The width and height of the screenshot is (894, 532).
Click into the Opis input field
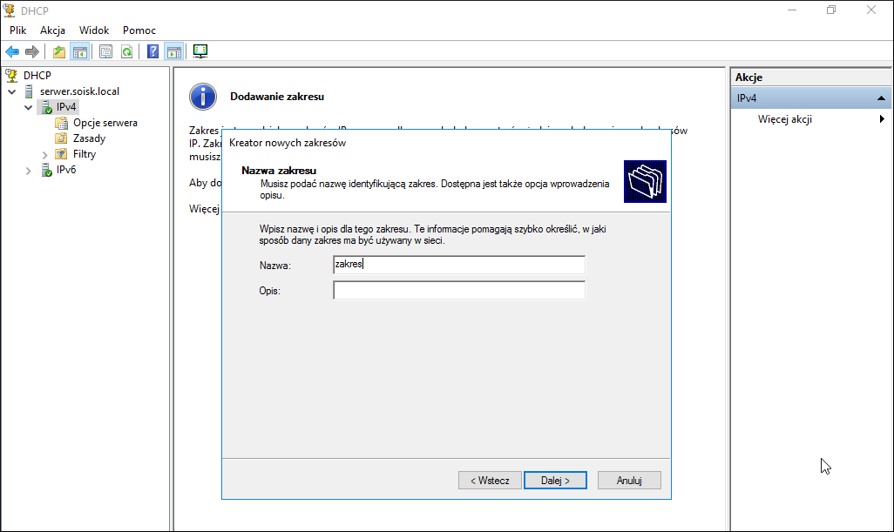click(459, 291)
